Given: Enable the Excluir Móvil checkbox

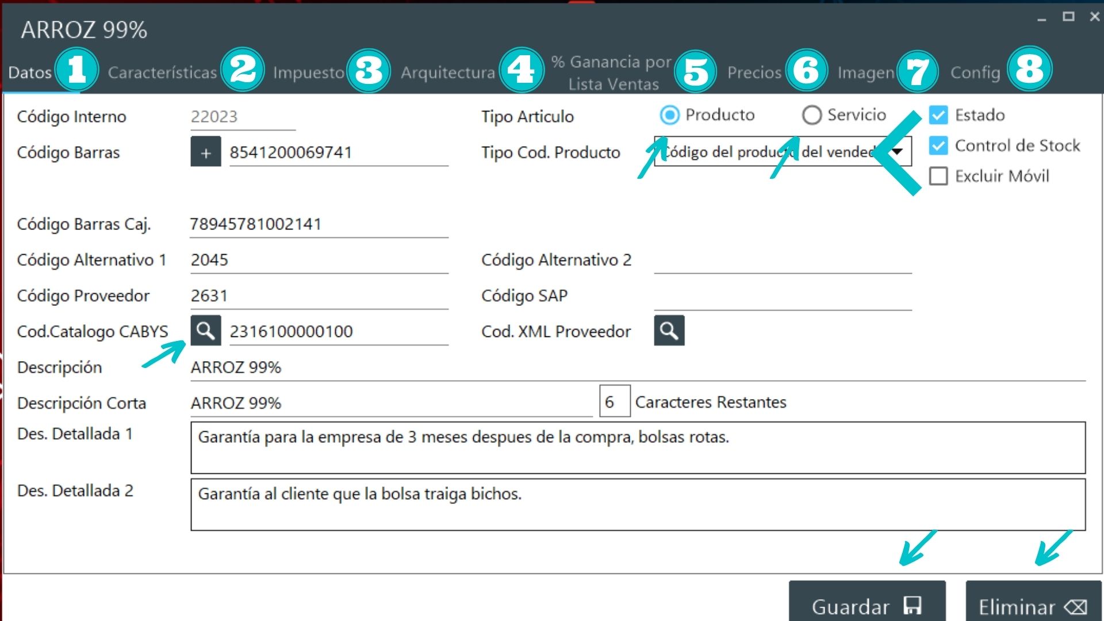Looking at the screenshot, I should point(938,176).
